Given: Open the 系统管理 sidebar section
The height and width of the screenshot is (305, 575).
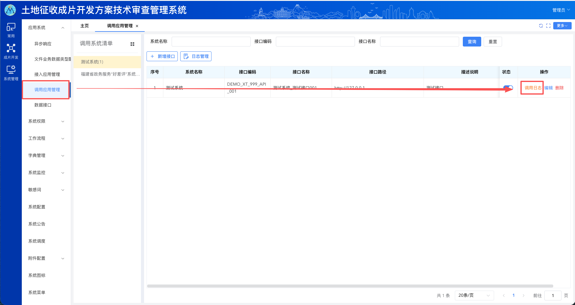Looking at the screenshot, I should coord(11,73).
